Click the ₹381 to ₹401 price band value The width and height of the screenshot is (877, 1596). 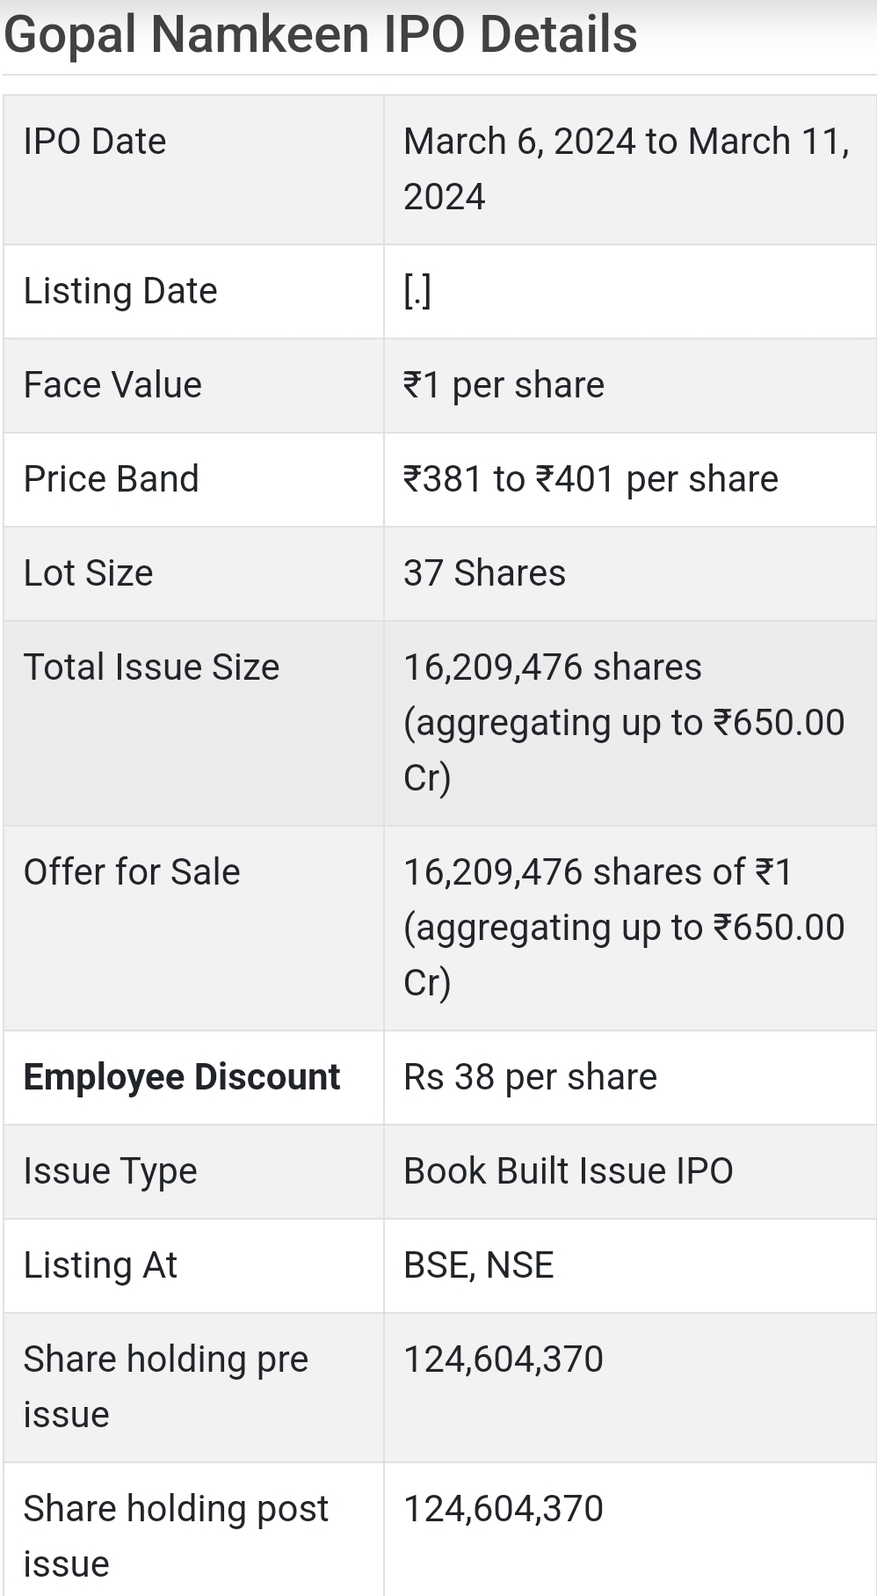tap(591, 479)
